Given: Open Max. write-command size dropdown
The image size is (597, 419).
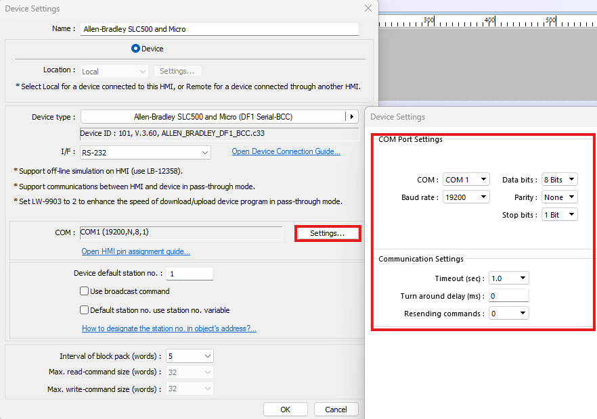Looking at the screenshot, I should (x=190, y=389).
